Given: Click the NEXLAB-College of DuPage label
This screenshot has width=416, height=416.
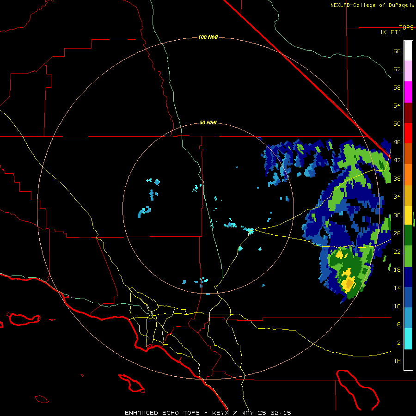Looking at the screenshot, I should pos(370,5).
